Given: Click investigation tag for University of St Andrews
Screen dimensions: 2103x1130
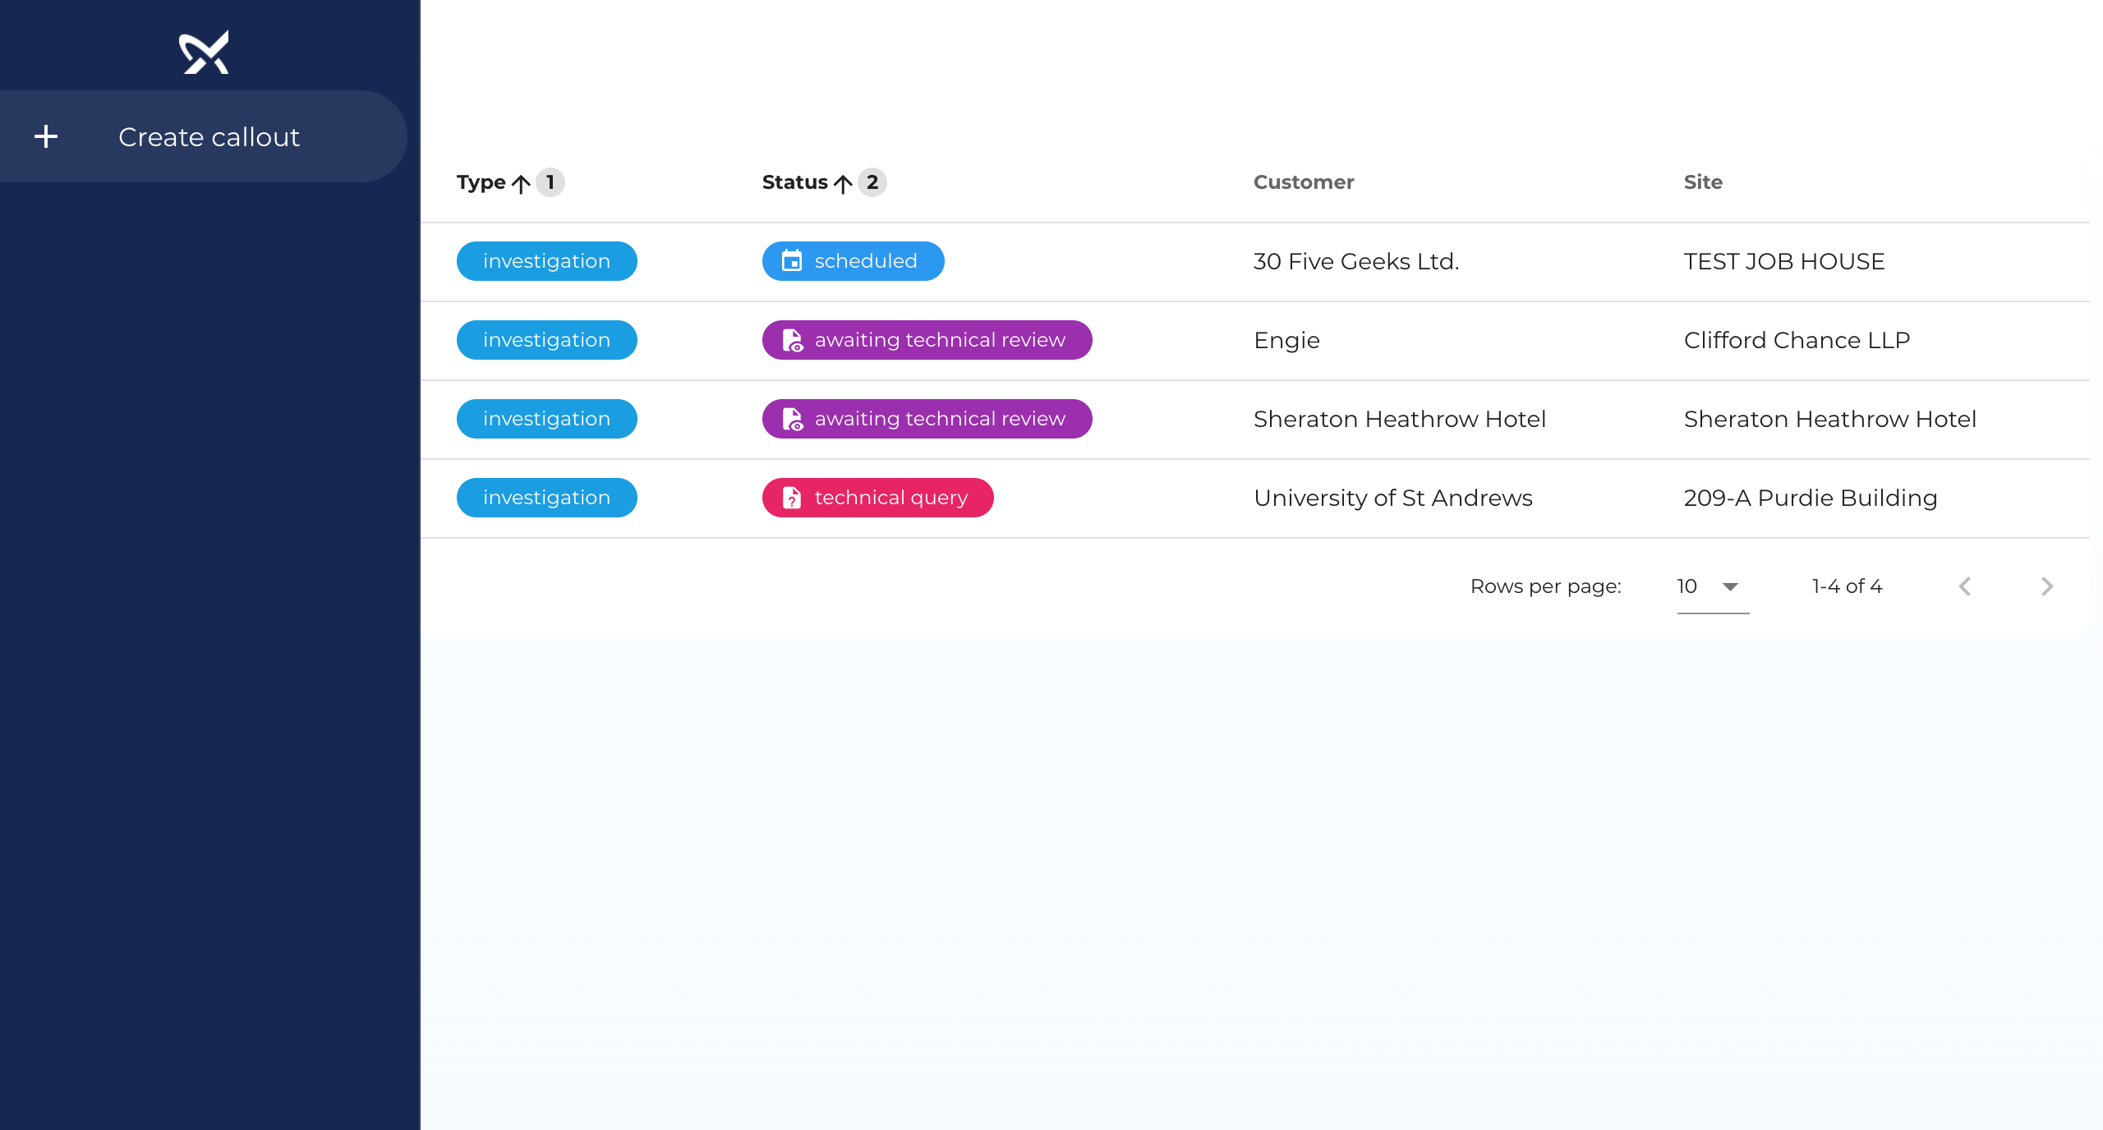Looking at the screenshot, I should click(546, 498).
